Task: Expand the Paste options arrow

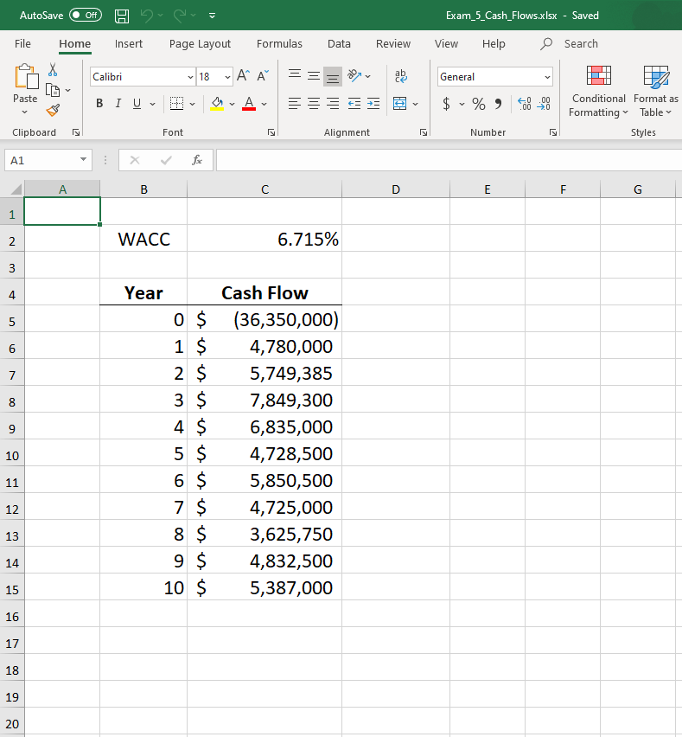Action: (x=25, y=112)
